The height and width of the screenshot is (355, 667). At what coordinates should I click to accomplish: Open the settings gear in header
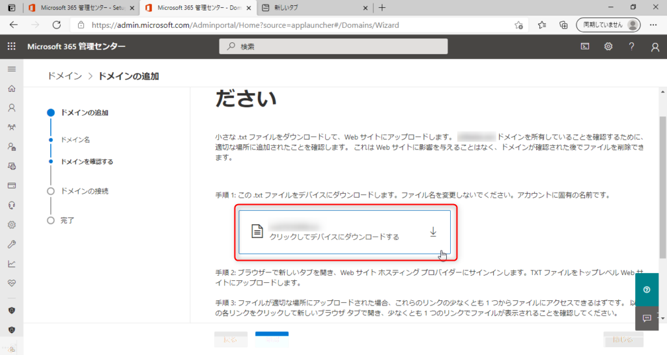[608, 46]
